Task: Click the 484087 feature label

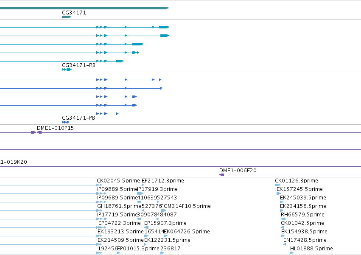Action: point(167,215)
